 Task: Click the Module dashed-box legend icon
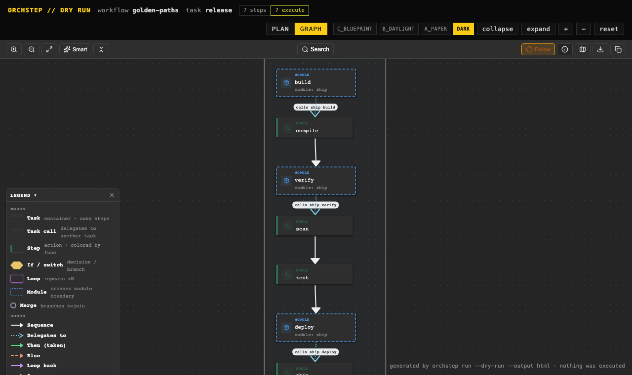click(17, 292)
